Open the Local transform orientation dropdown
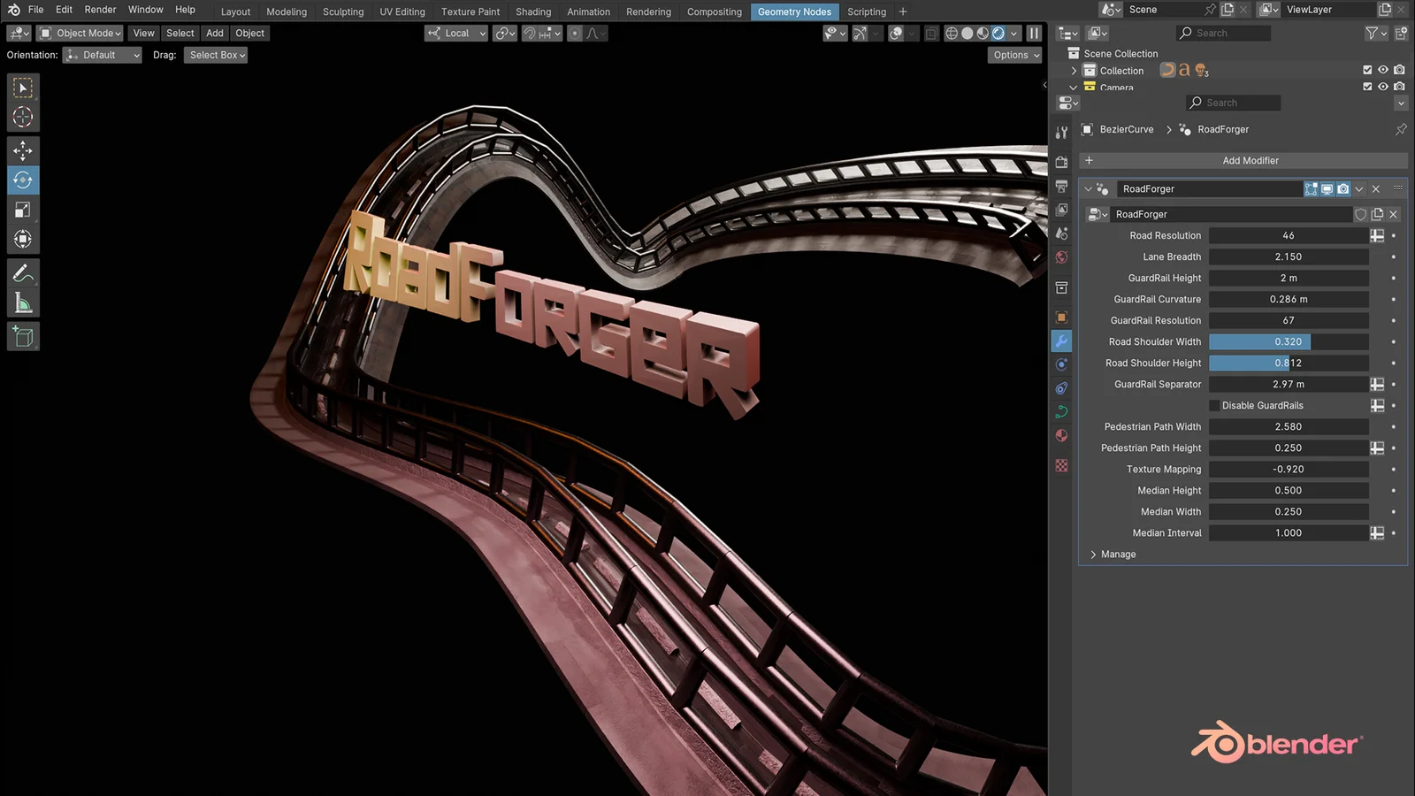The width and height of the screenshot is (1415, 796). pyautogui.click(x=455, y=33)
